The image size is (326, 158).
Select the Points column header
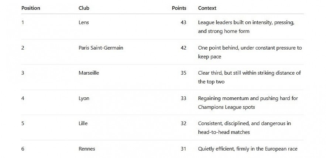(x=179, y=8)
